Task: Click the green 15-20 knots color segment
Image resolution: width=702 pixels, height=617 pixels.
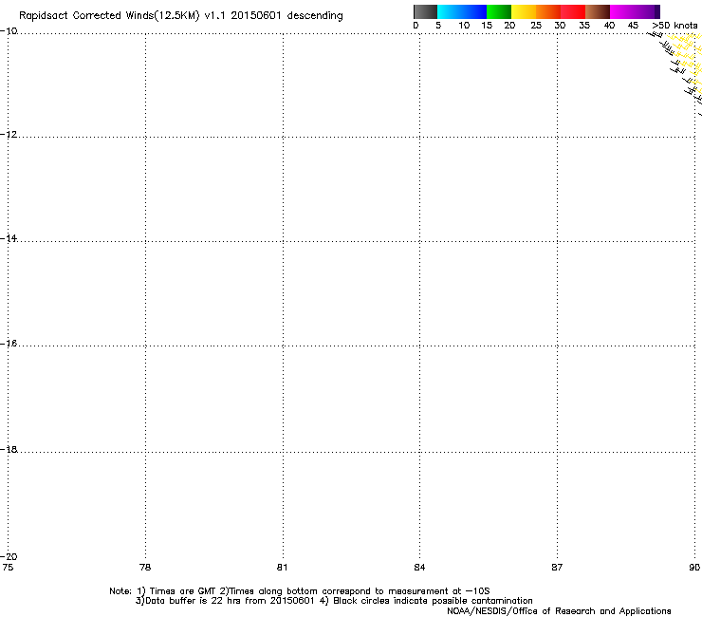Action: pos(499,11)
